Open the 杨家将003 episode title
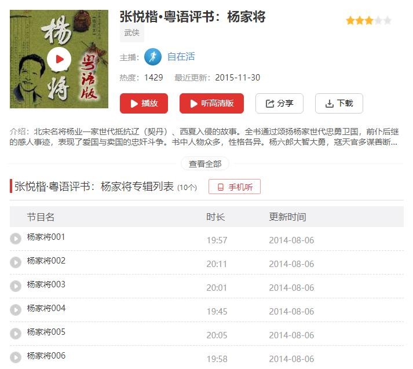Viewport: 413px width, 369px height. 46,284
